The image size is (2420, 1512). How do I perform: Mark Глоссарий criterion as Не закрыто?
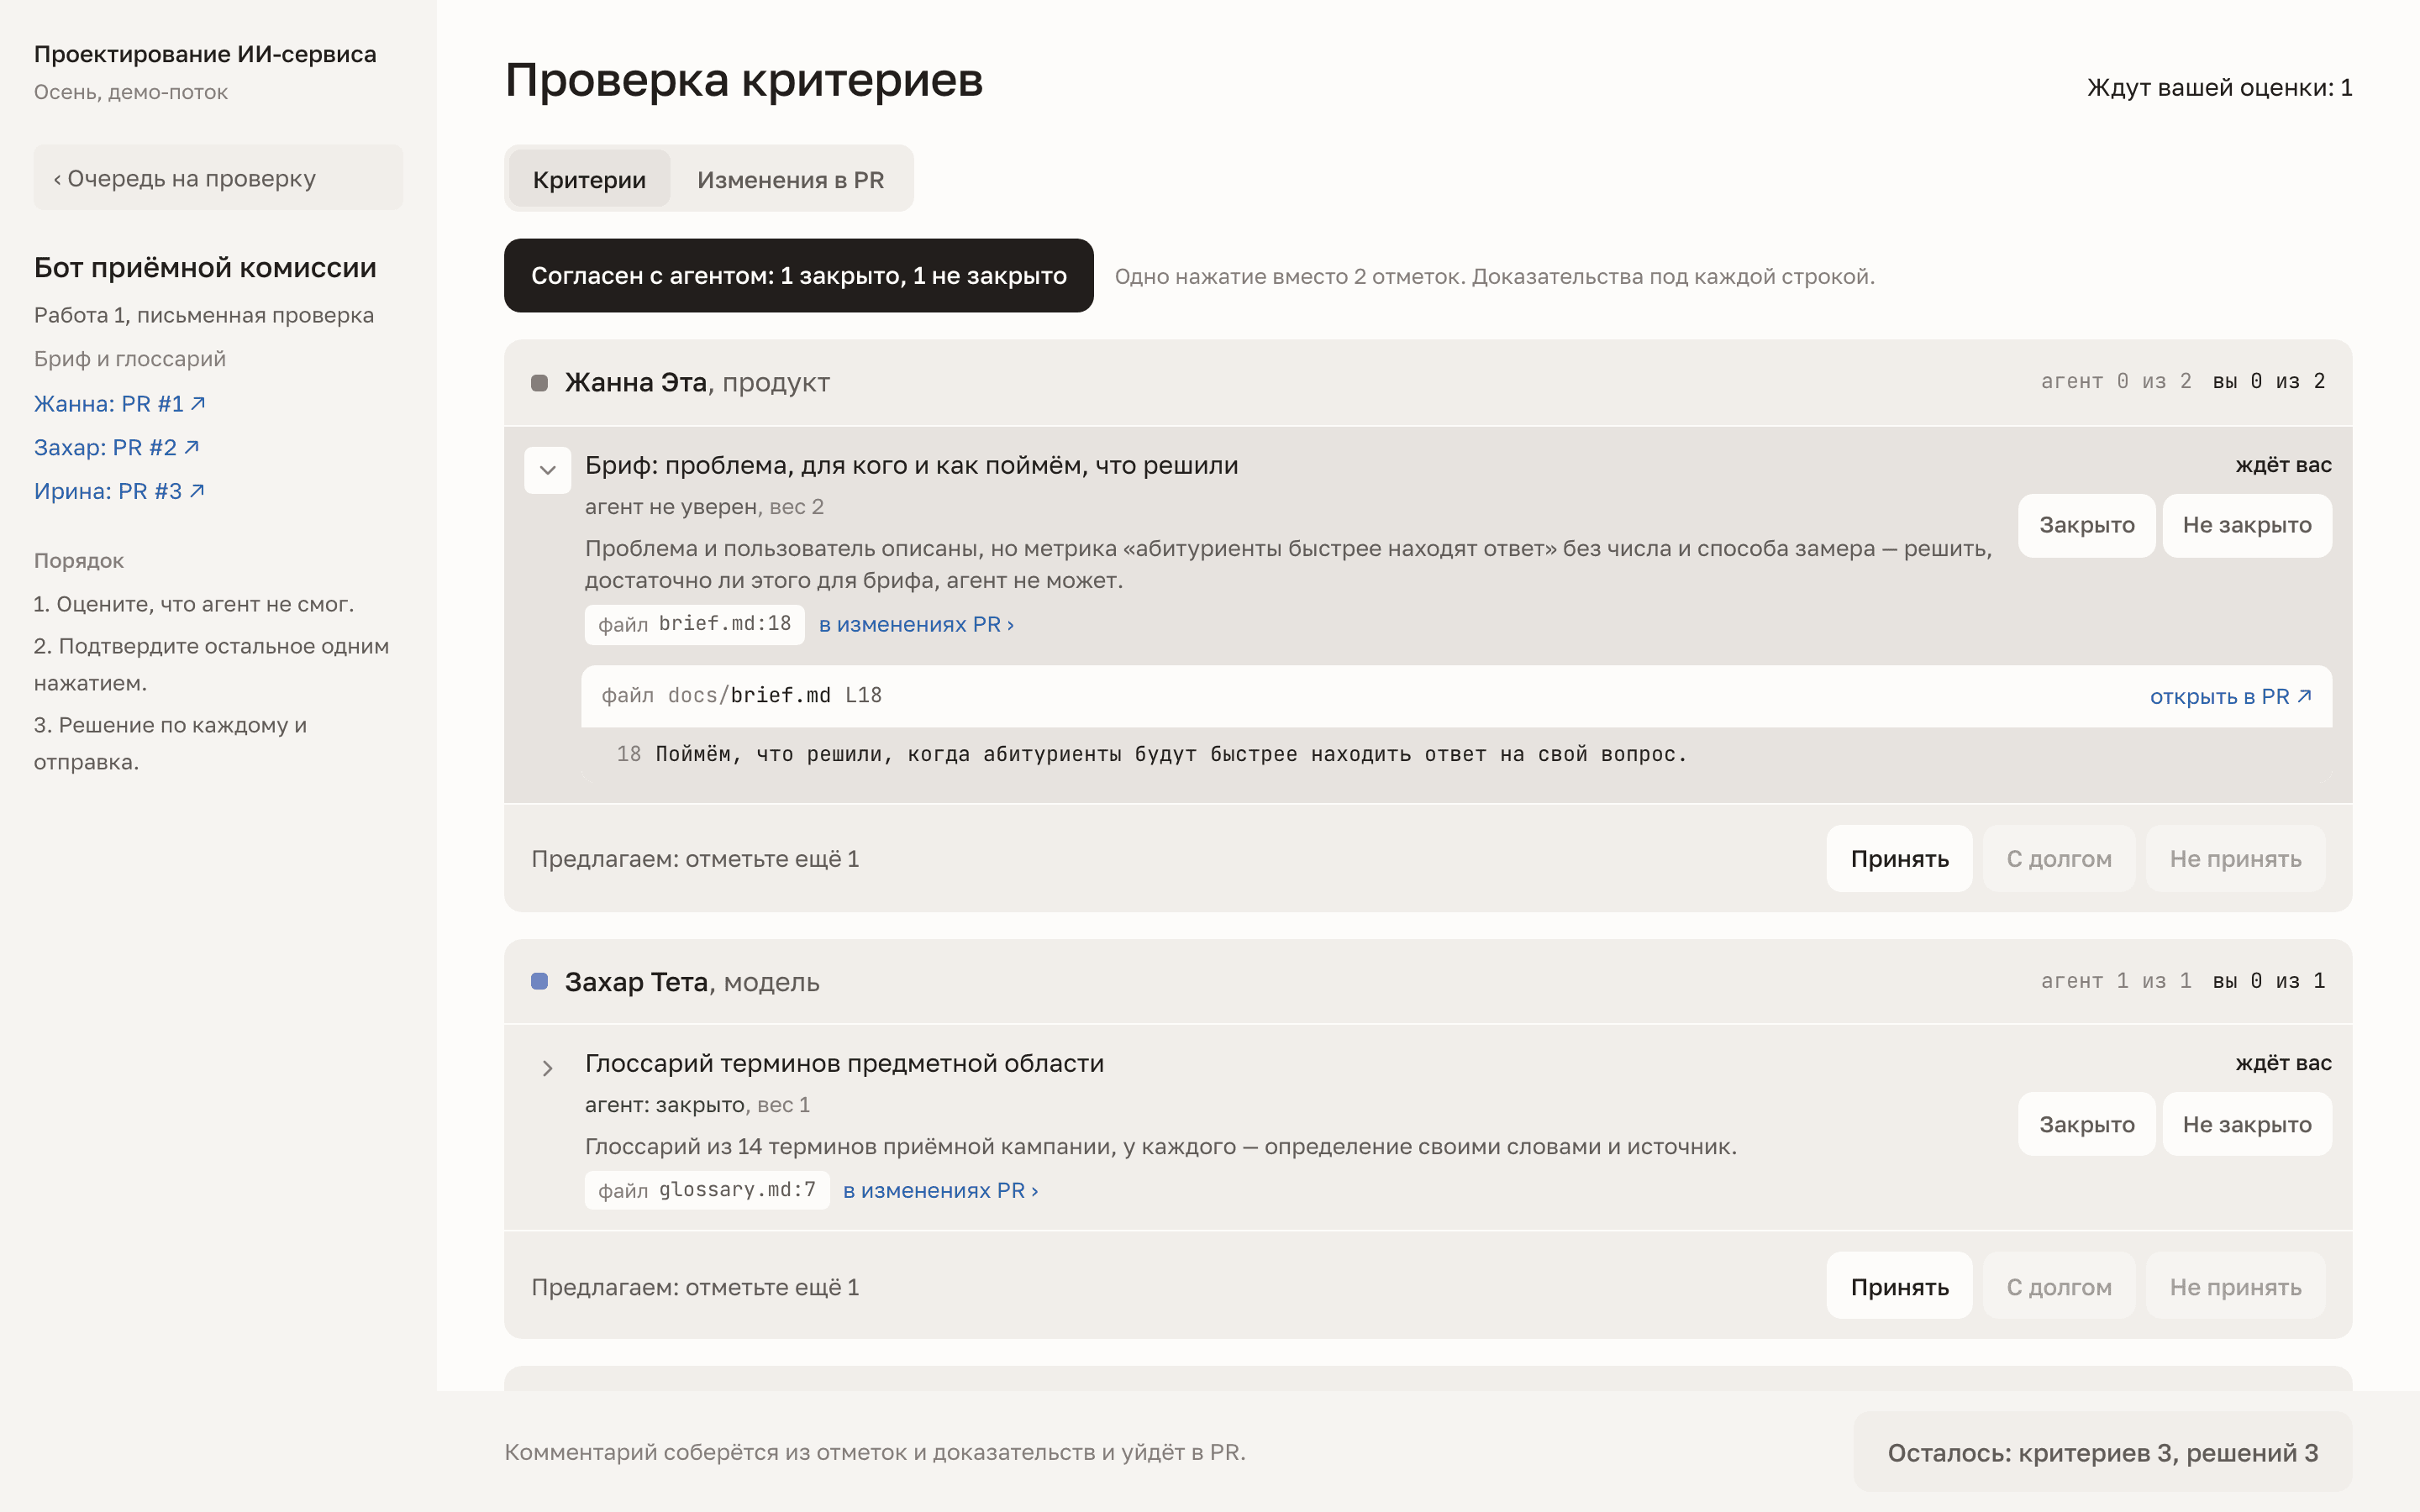(x=2246, y=1124)
